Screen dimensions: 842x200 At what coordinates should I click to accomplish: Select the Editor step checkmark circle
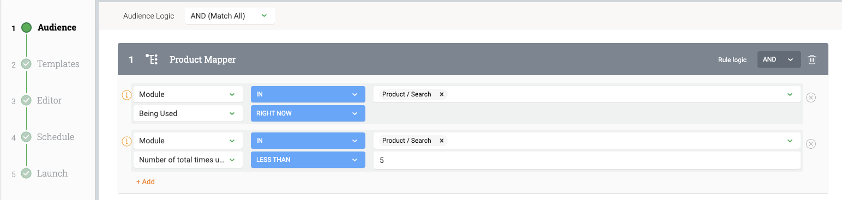click(26, 100)
